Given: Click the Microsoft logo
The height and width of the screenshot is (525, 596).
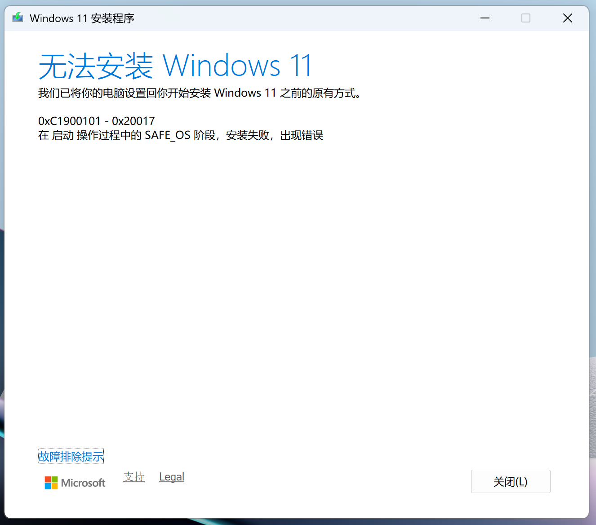Looking at the screenshot, I should click(x=75, y=483).
